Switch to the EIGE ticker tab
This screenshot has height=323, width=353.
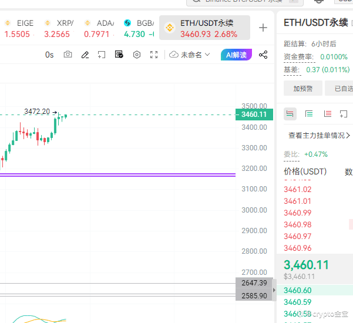tap(19, 28)
